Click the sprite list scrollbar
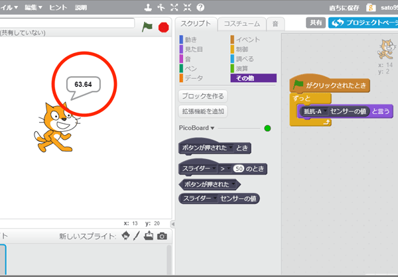The height and width of the screenshot is (277, 398). [x=169, y=258]
